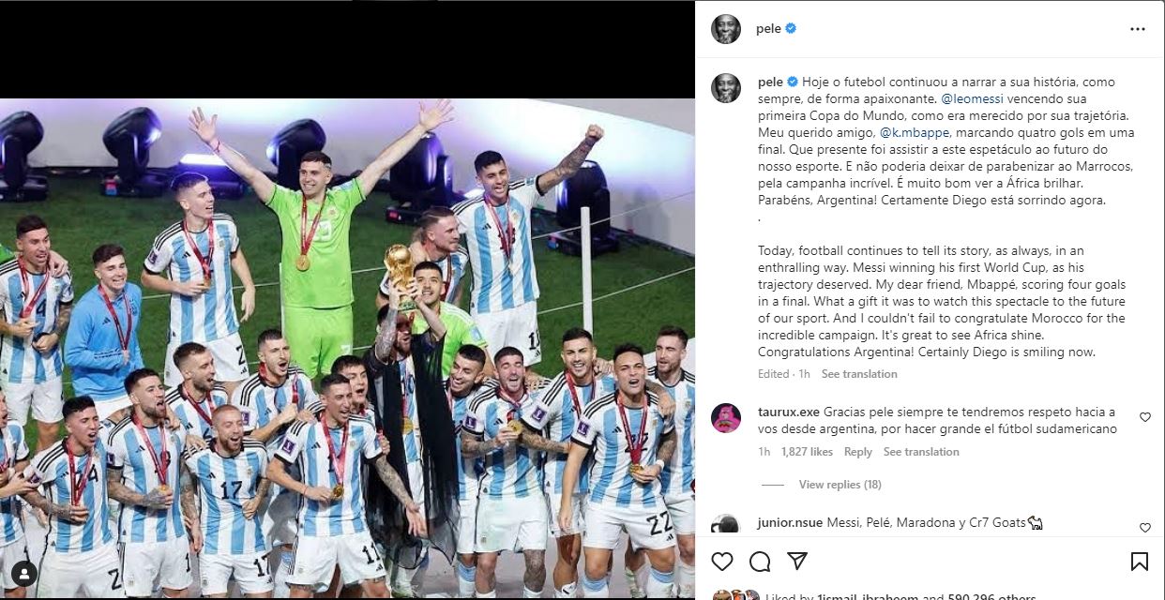Image resolution: width=1165 pixels, height=600 pixels.
Task: Click the Argentina team photo
Action: tap(347, 348)
